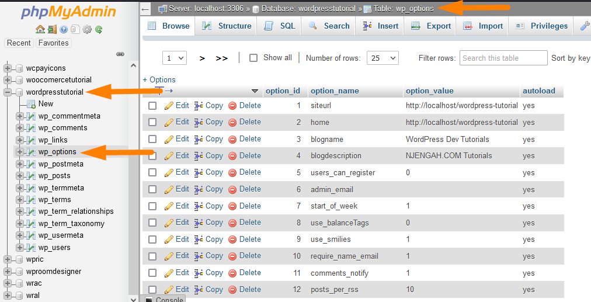Go to next page with > button

(x=203, y=58)
